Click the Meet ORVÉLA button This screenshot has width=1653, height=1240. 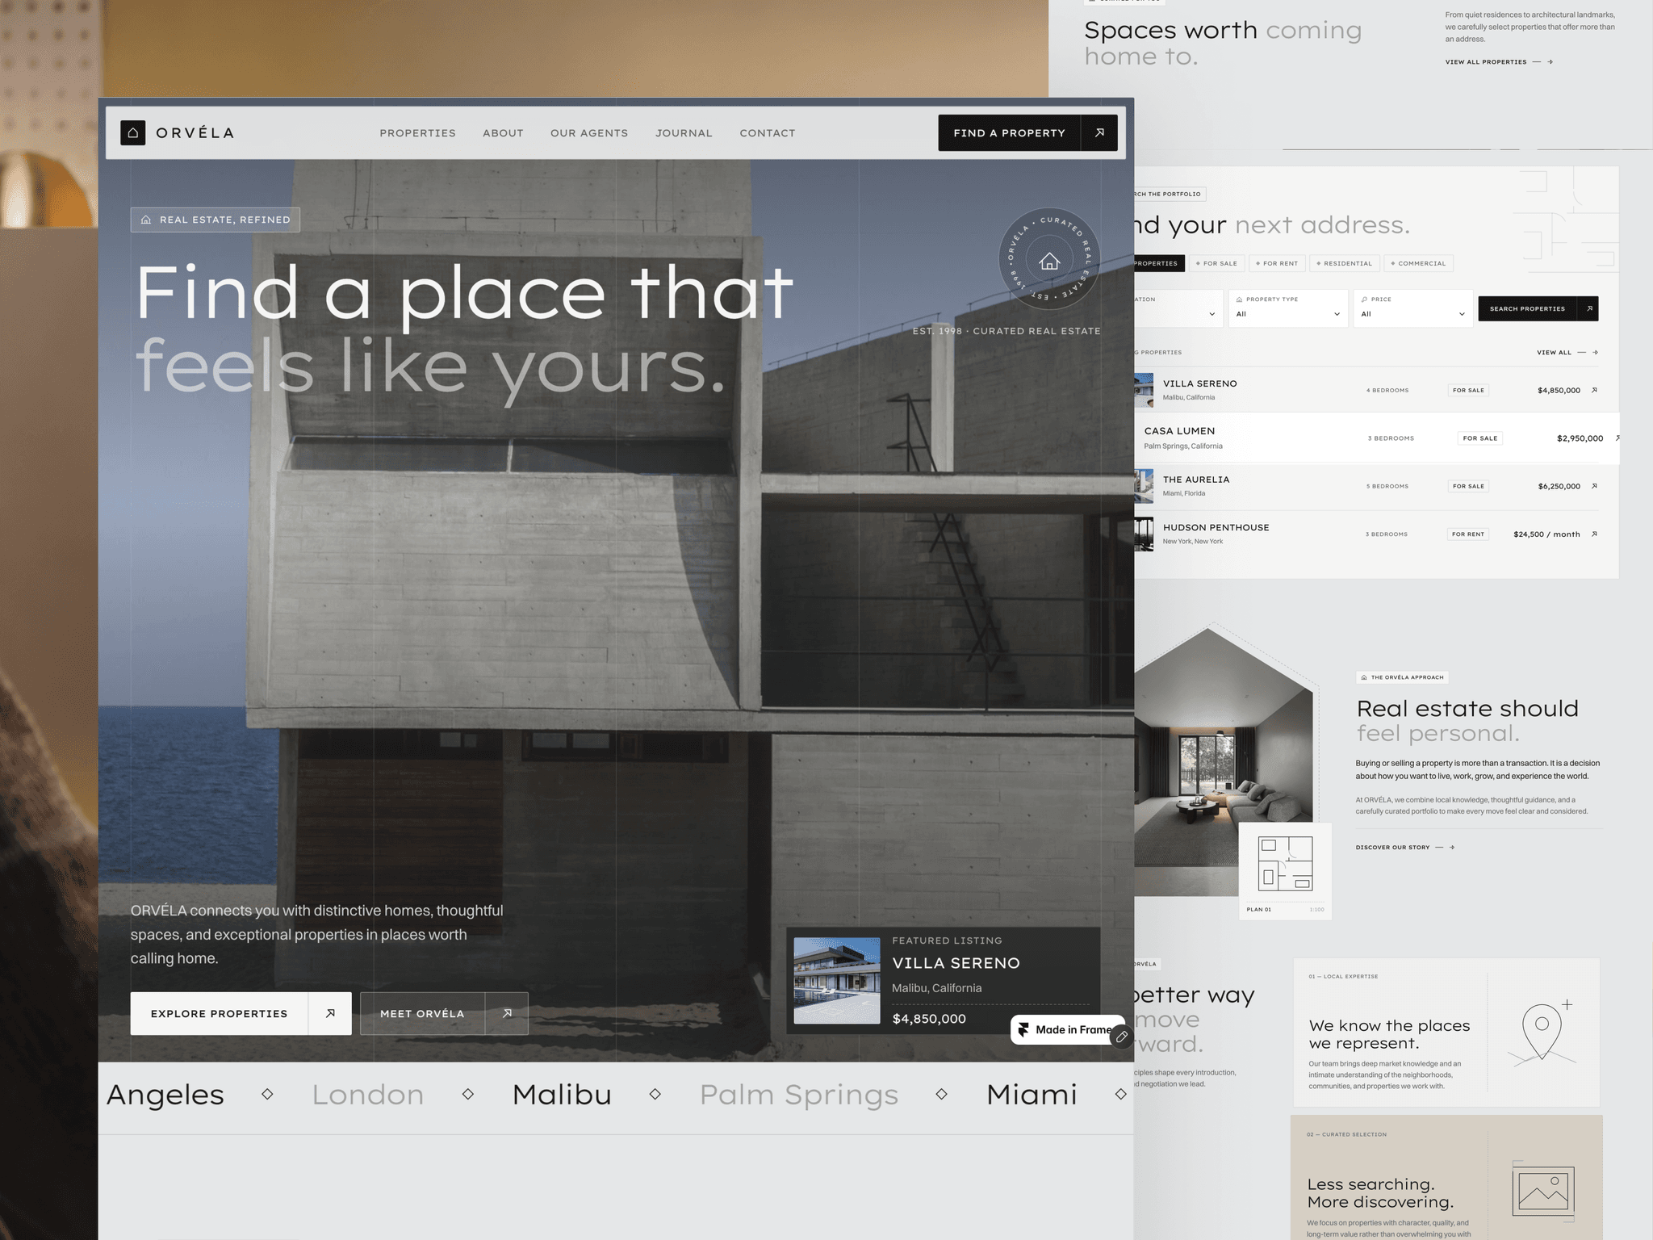(444, 1013)
